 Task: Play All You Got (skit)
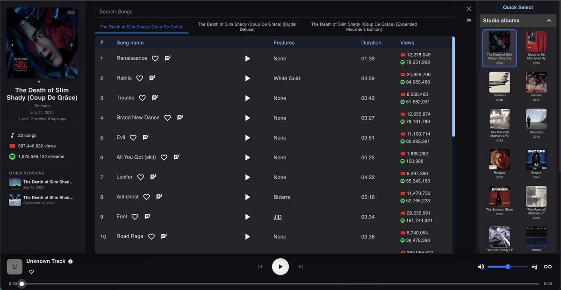coord(247,158)
